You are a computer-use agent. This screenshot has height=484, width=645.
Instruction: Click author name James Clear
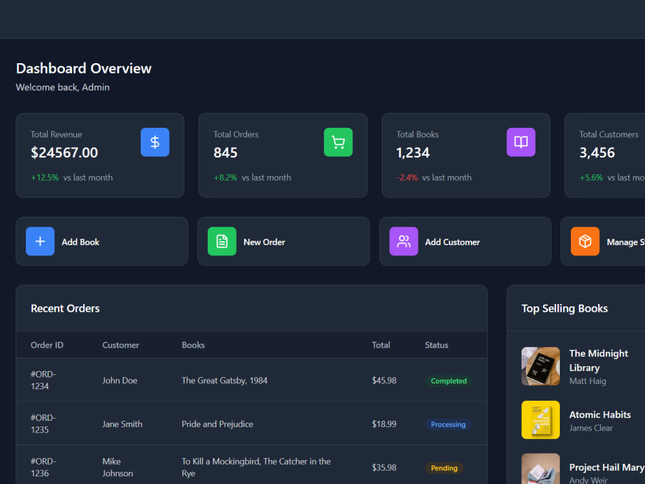pyautogui.click(x=591, y=428)
